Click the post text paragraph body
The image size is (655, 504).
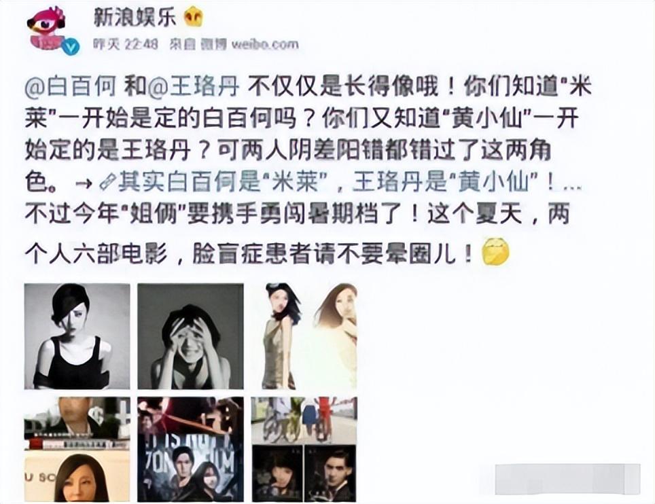(307, 170)
